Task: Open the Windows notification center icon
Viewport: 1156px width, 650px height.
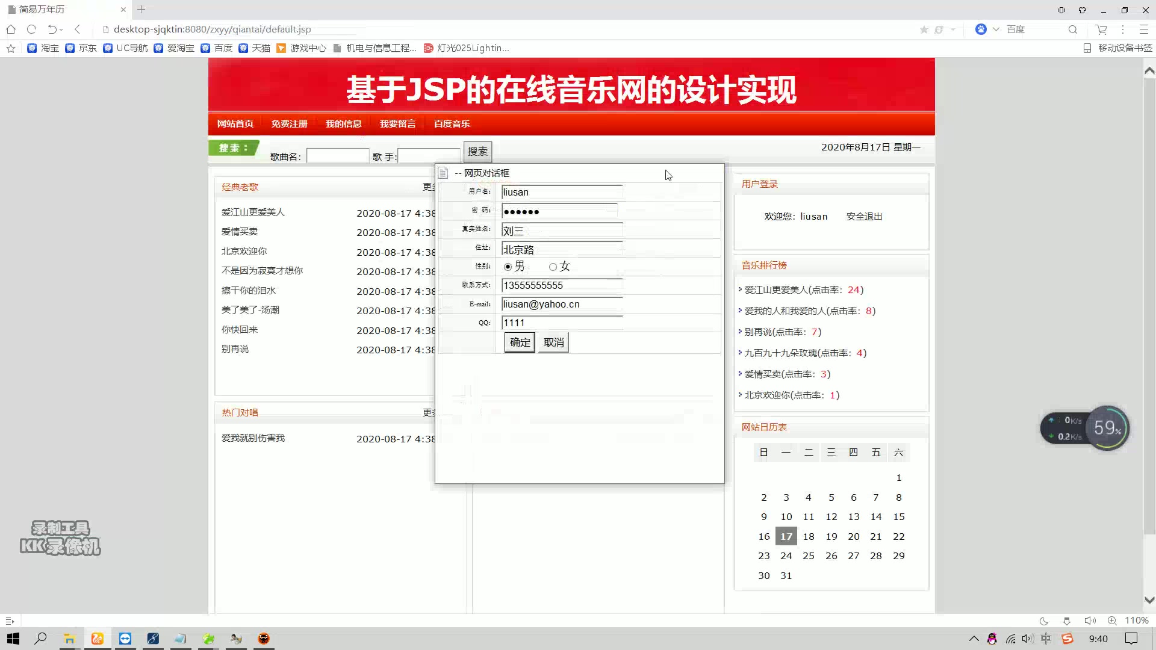Action: click(1131, 639)
